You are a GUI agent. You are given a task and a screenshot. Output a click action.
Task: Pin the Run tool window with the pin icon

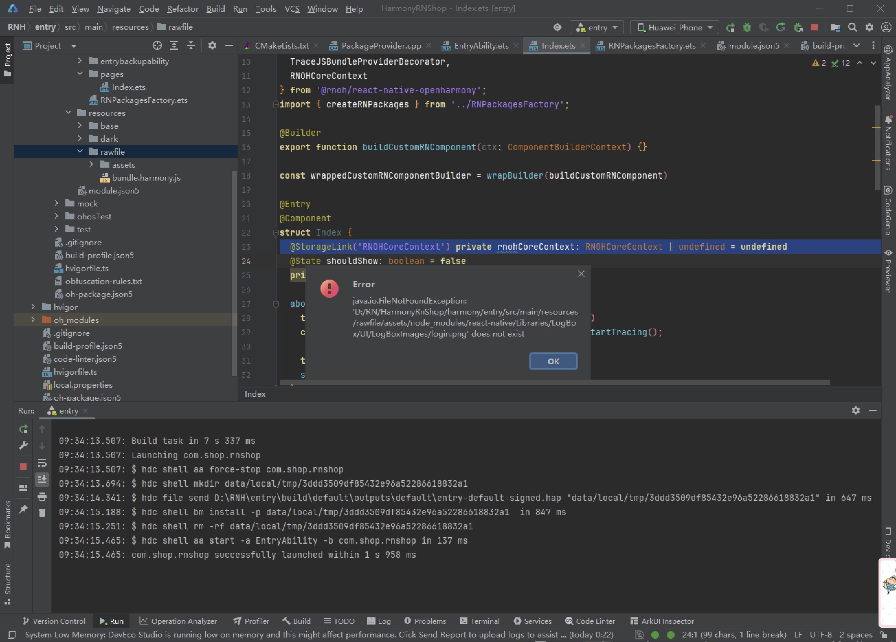(x=23, y=509)
